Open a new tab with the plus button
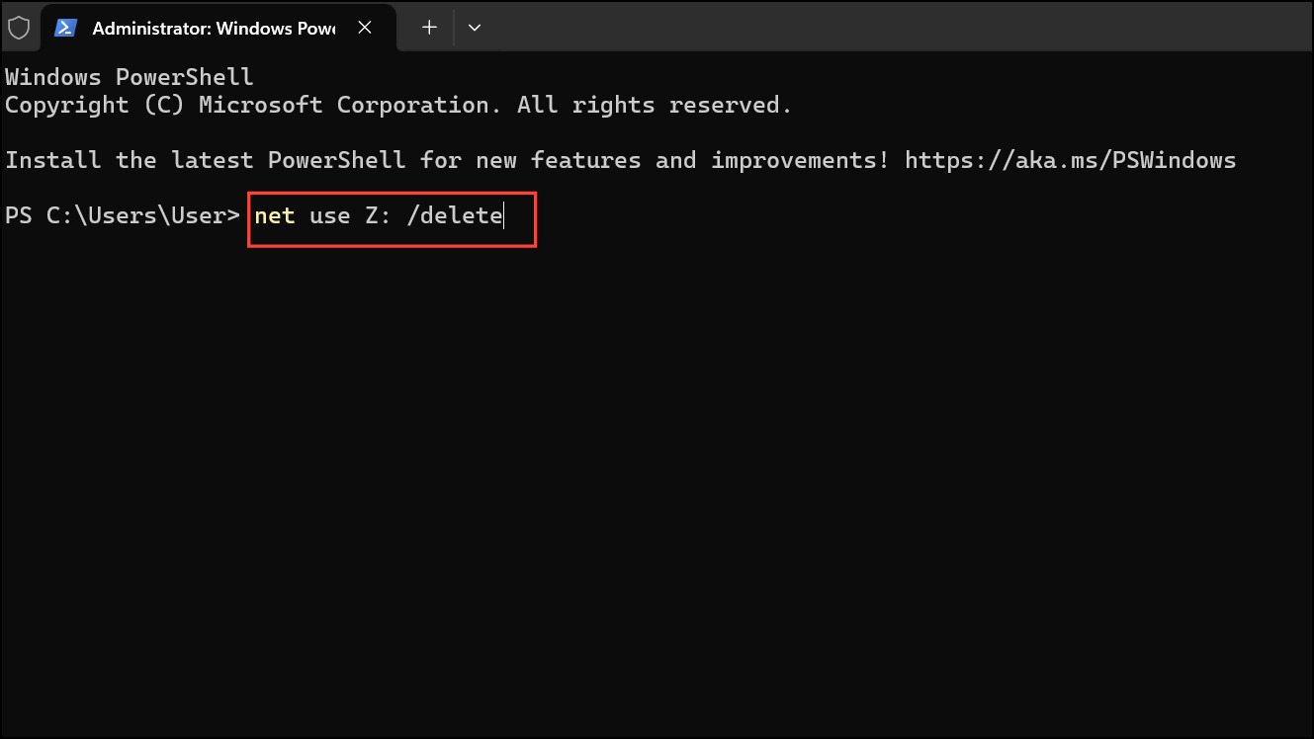This screenshot has height=739, width=1314. (429, 28)
